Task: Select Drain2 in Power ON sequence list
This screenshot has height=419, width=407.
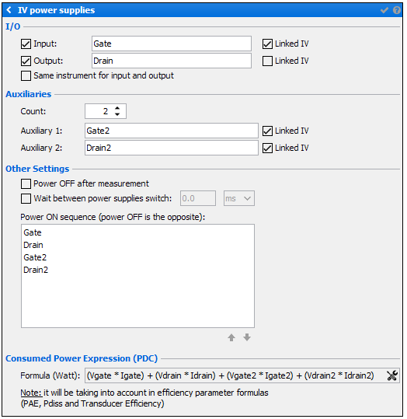Action: point(36,270)
